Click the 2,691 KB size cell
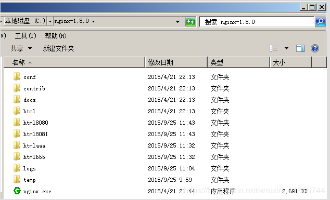The image size is (330, 200). click(x=295, y=191)
